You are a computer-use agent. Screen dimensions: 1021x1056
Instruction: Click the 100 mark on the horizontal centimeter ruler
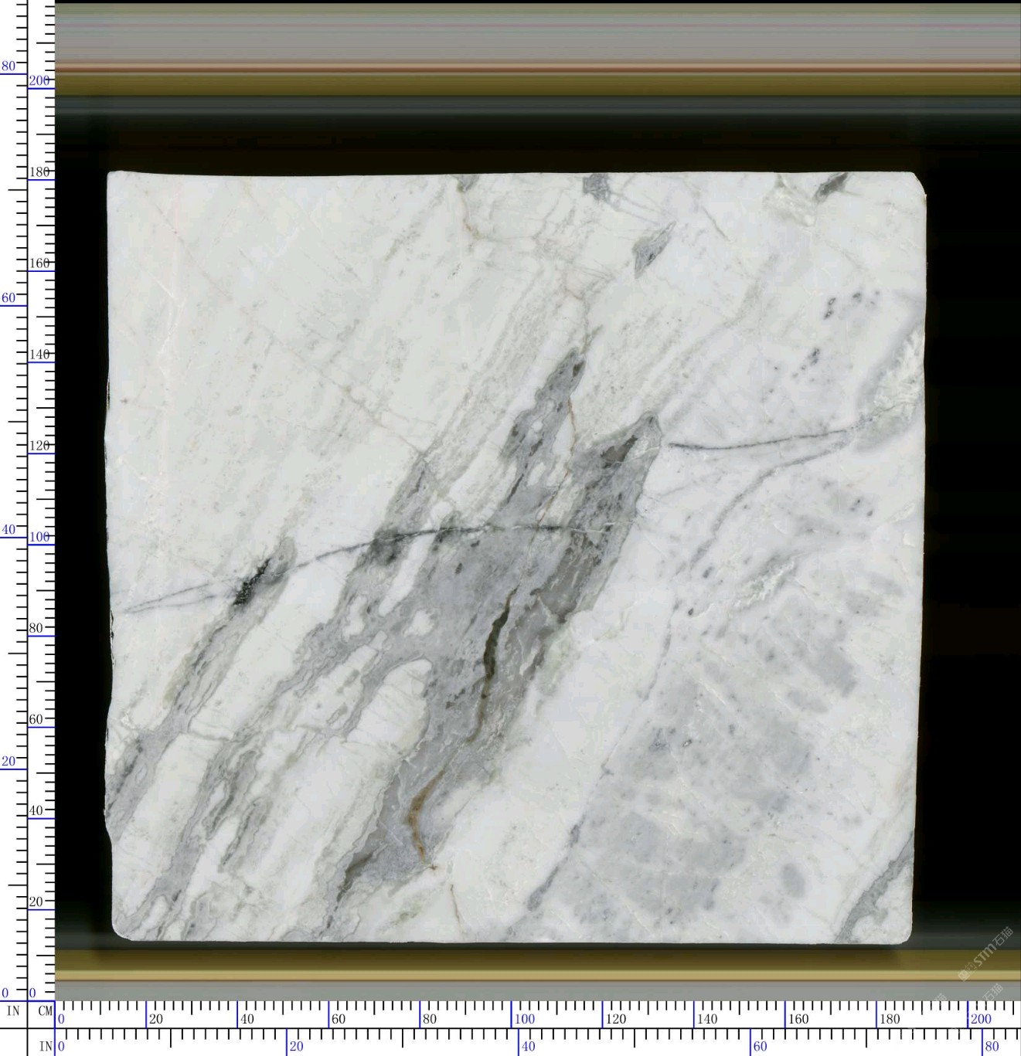click(525, 1019)
